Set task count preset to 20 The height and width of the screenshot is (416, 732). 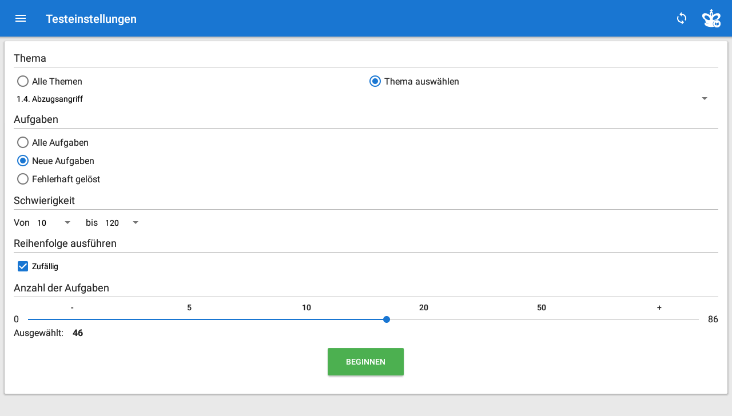point(424,307)
